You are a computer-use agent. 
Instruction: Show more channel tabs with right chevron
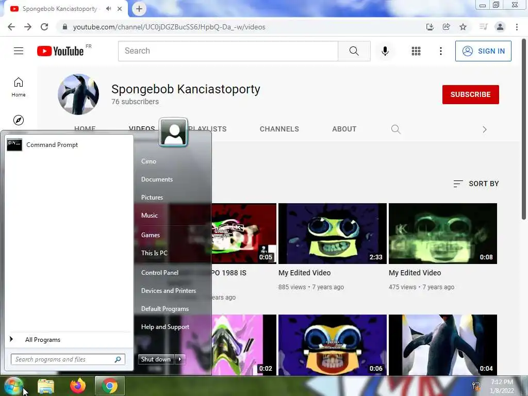[484, 129]
